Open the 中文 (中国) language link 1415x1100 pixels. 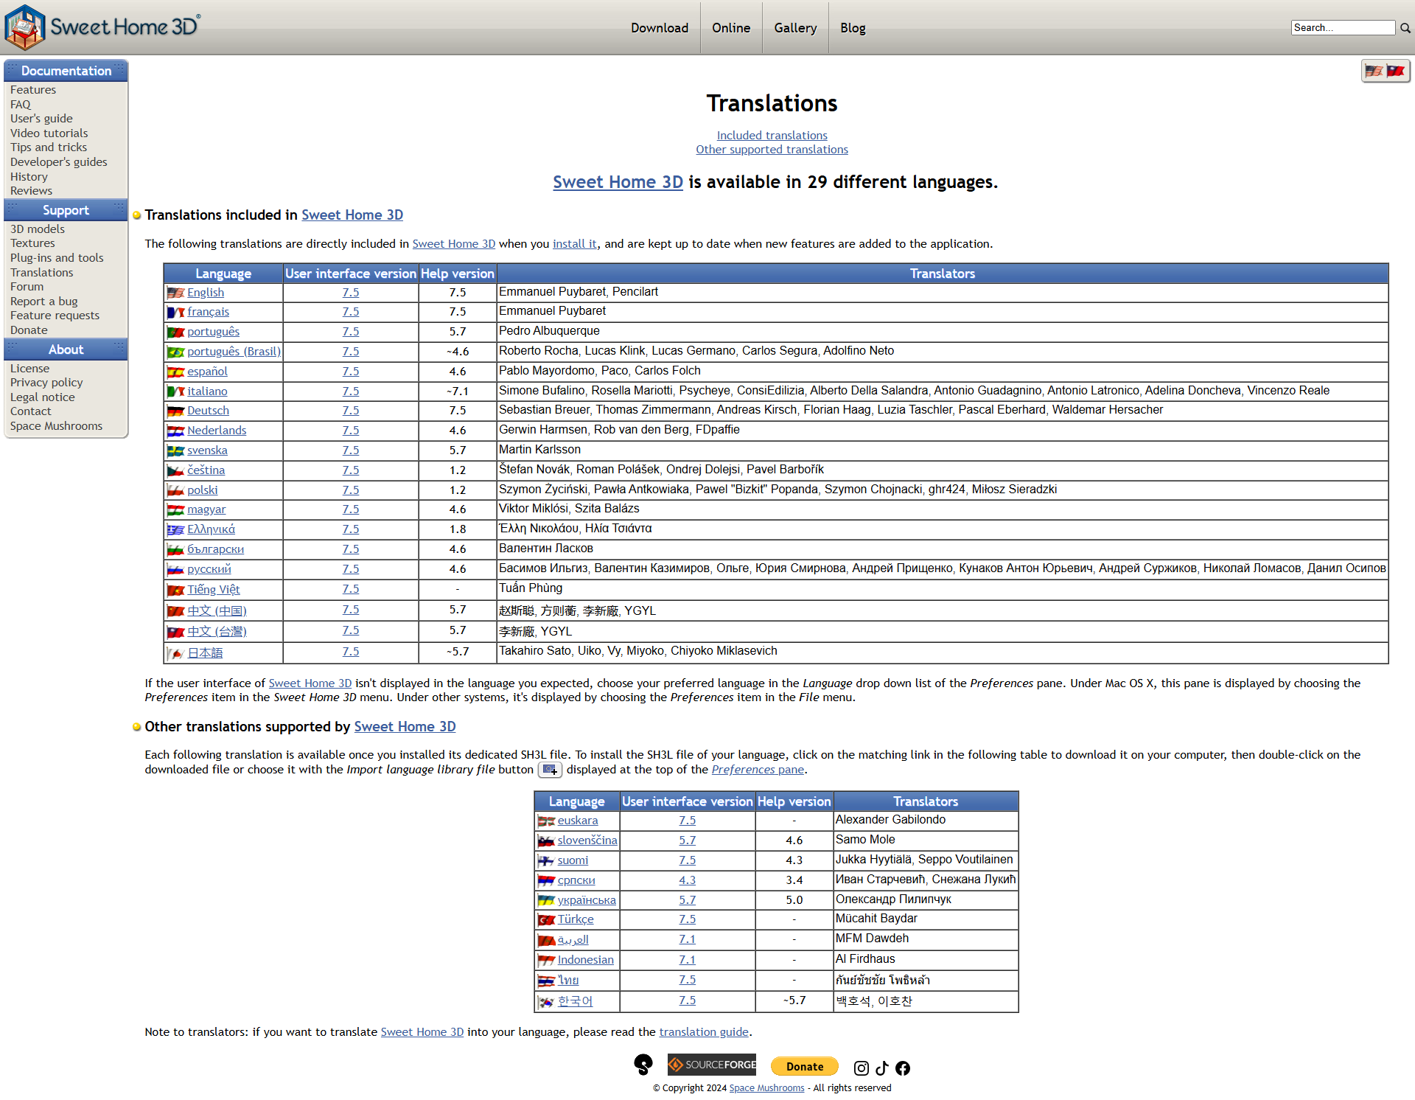pyautogui.click(x=217, y=611)
